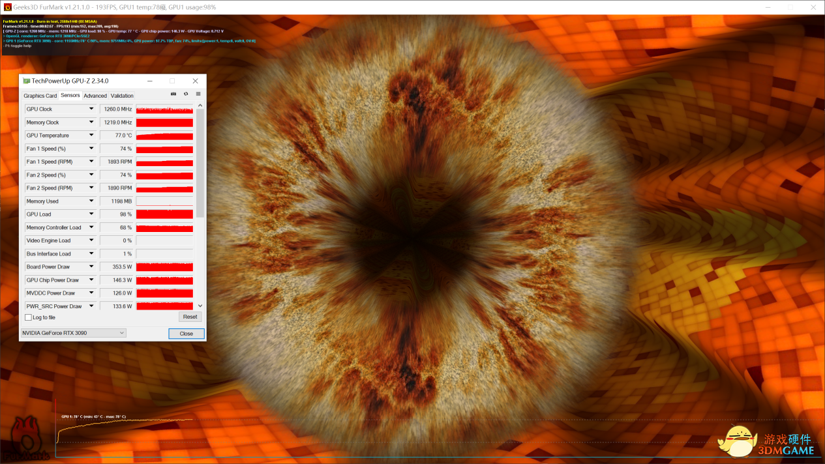Click the sensors list scroll-down arrow
Viewport: 825px width, 464px height.
click(200, 306)
